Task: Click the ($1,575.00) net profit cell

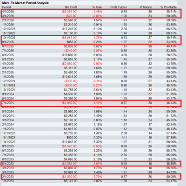Action: pos(70,146)
